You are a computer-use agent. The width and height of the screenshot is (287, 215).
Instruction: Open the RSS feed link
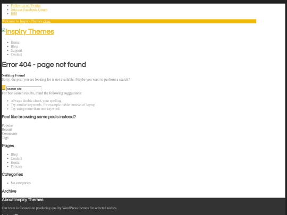[14, 14]
